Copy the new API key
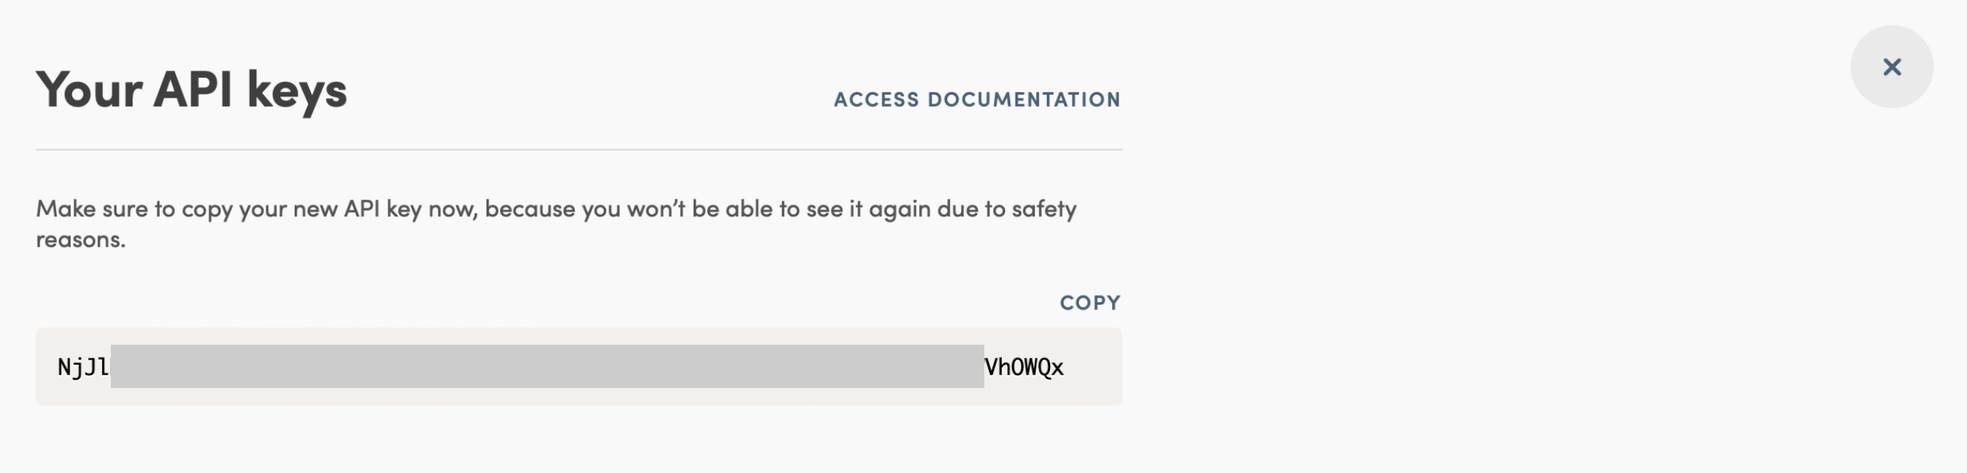This screenshot has width=1967, height=473. click(1089, 303)
